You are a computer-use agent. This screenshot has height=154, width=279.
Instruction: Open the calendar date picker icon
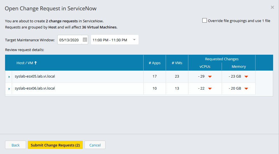click(85, 40)
